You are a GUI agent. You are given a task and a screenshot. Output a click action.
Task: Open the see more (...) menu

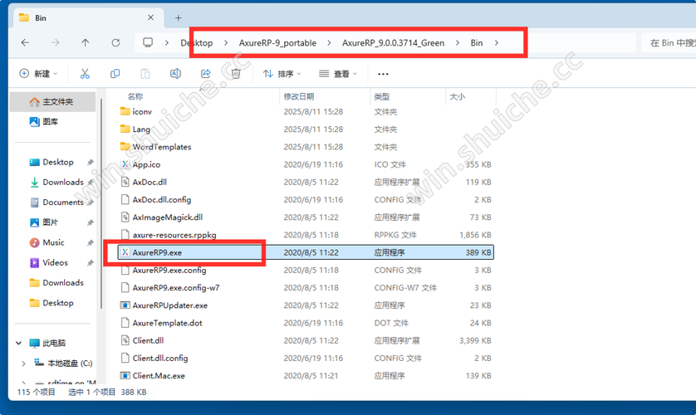click(383, 74)
